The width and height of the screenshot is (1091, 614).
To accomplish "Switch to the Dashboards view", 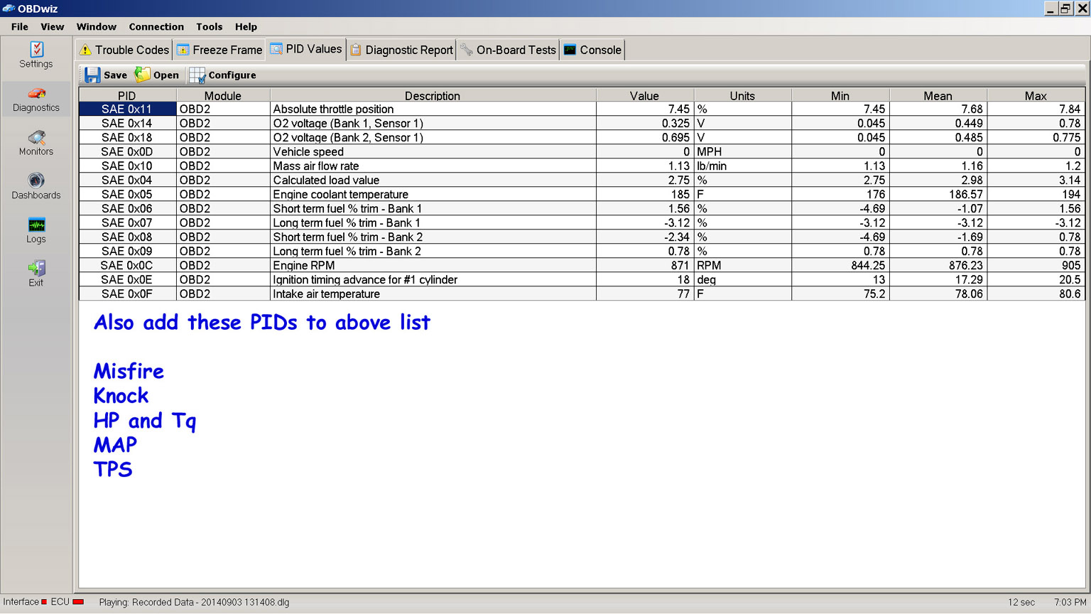I will coord(36,186).
